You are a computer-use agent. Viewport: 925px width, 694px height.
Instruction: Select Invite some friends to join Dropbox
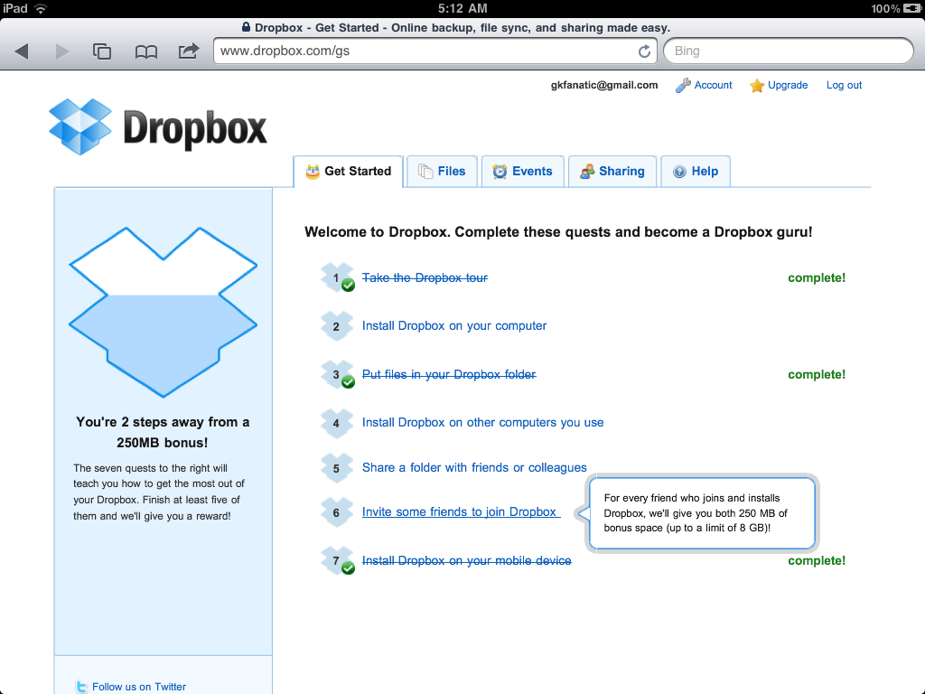460,512
